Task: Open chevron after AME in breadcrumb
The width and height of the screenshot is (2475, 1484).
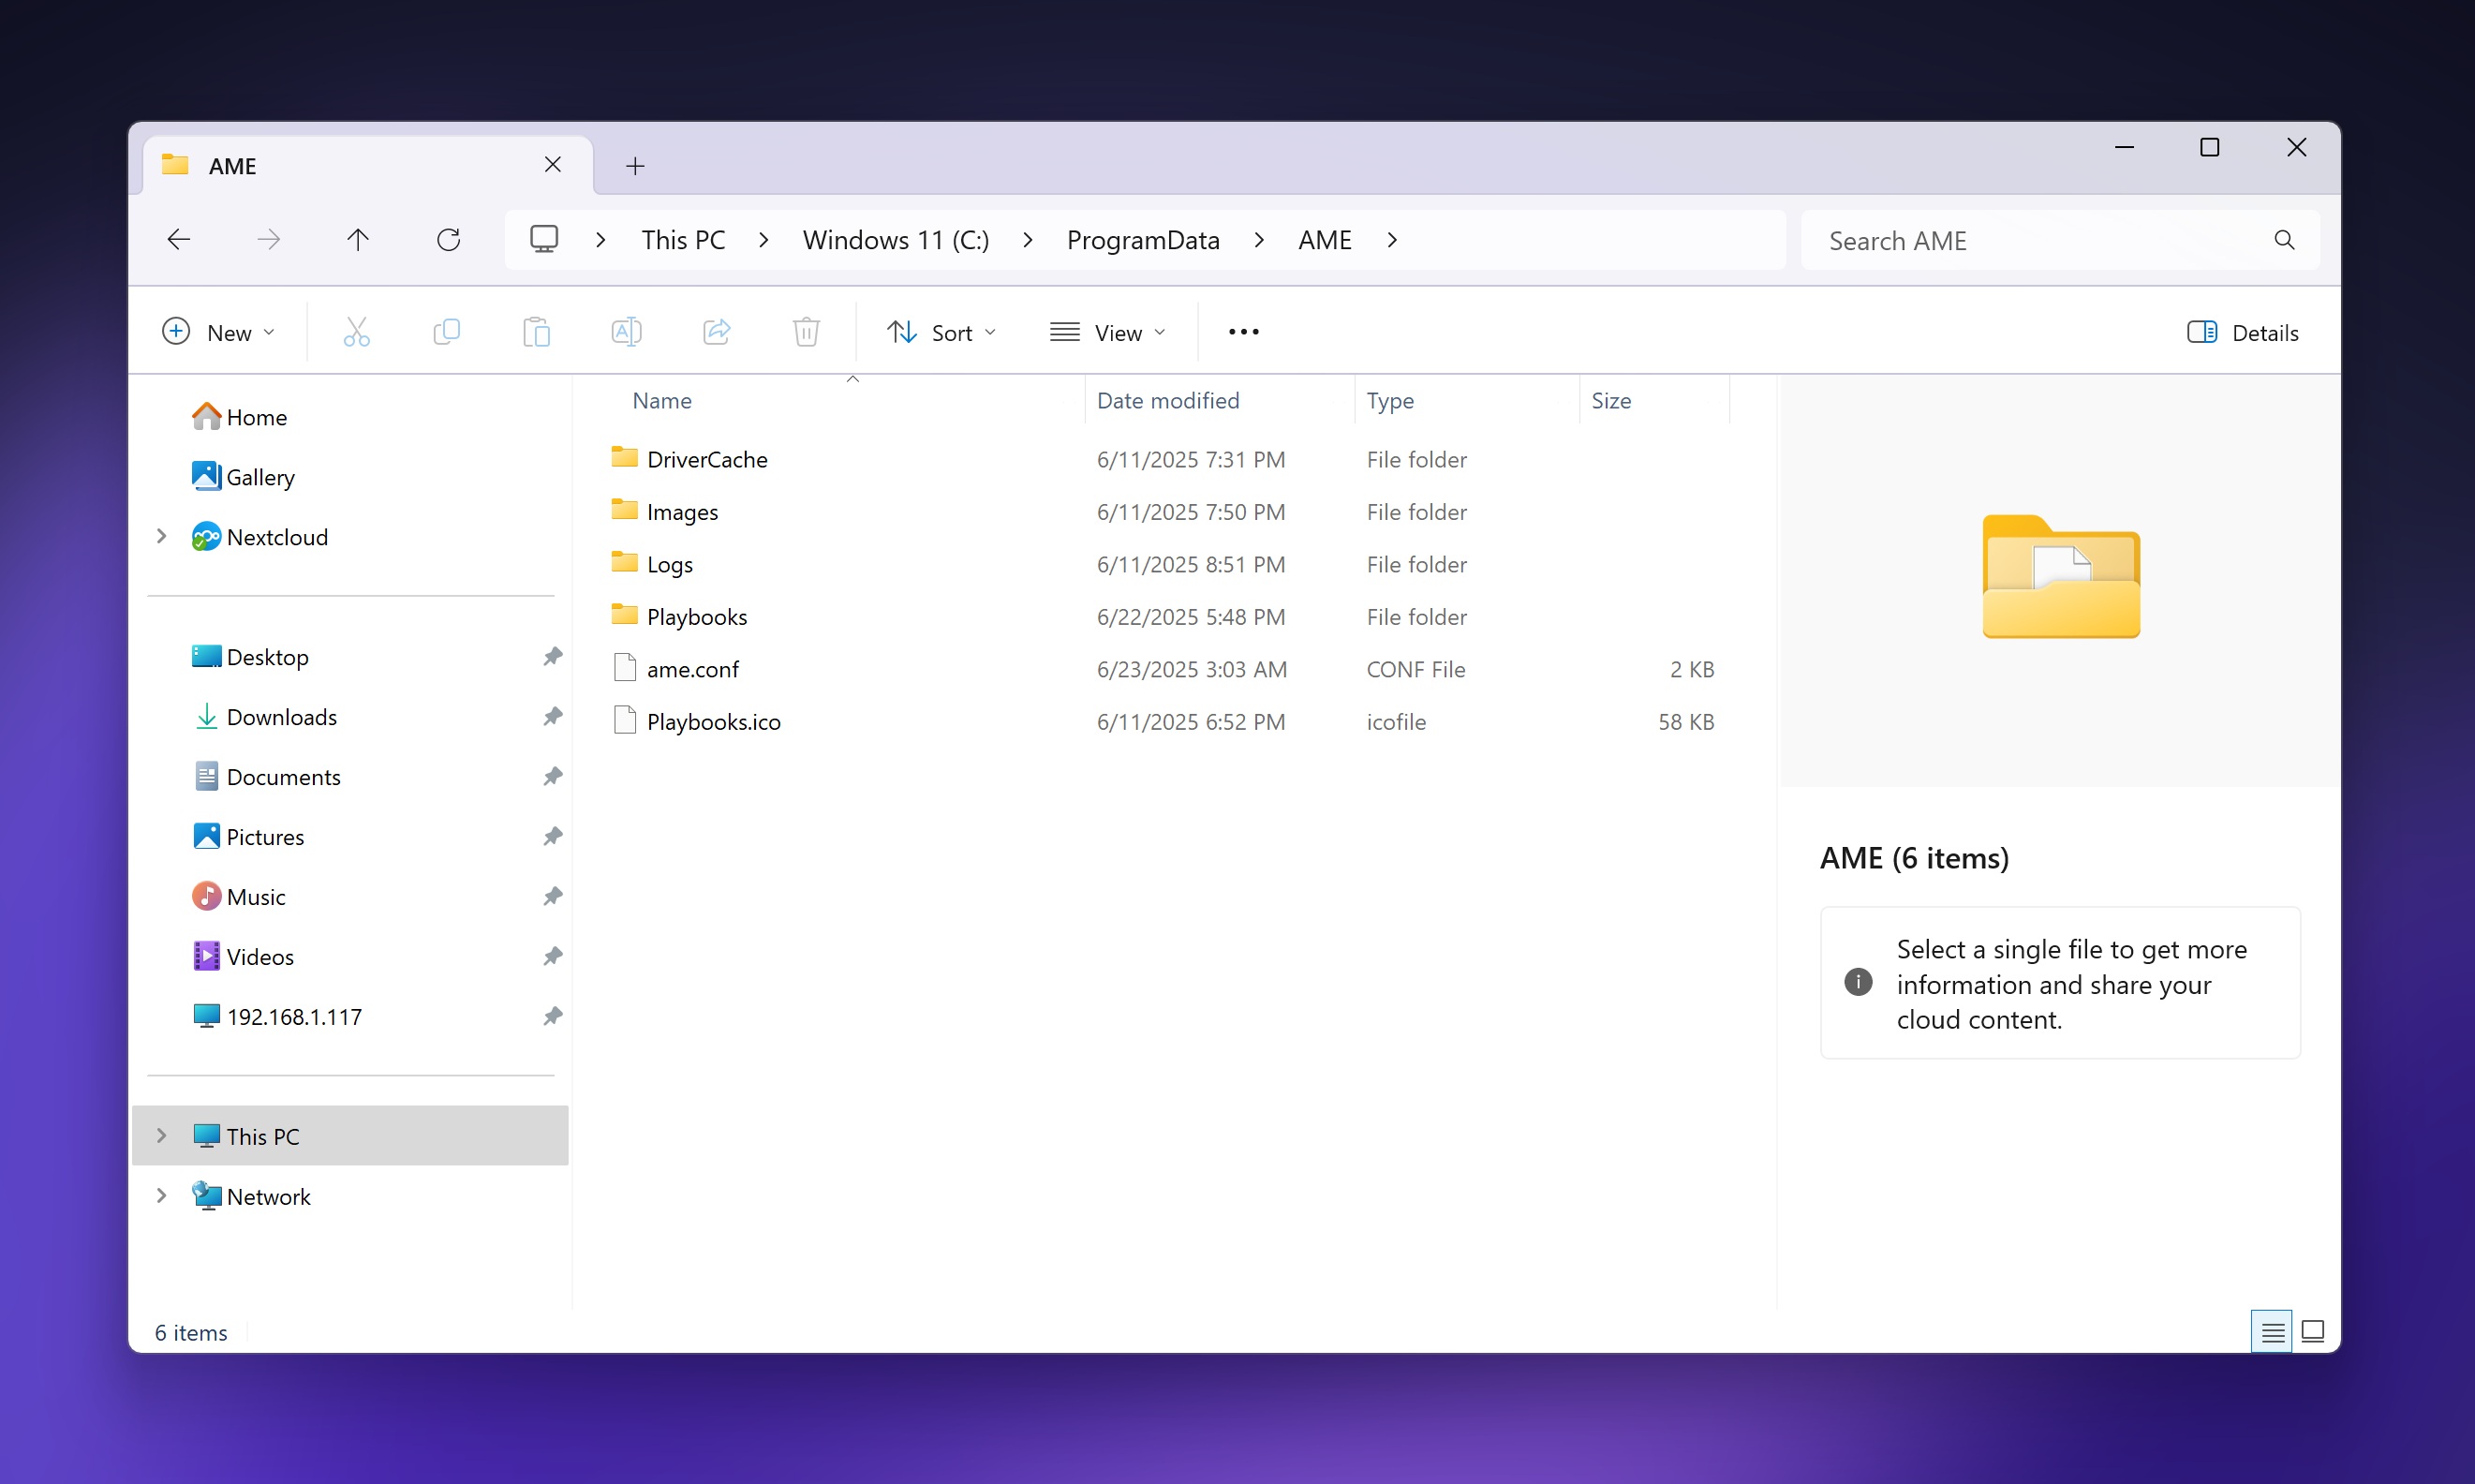Action: coord(1391,240)
